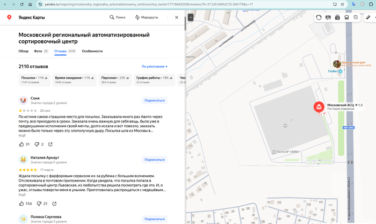Subscribe to reviewer Соня
The image size is (376, 224).
click(x=155, y=100)
